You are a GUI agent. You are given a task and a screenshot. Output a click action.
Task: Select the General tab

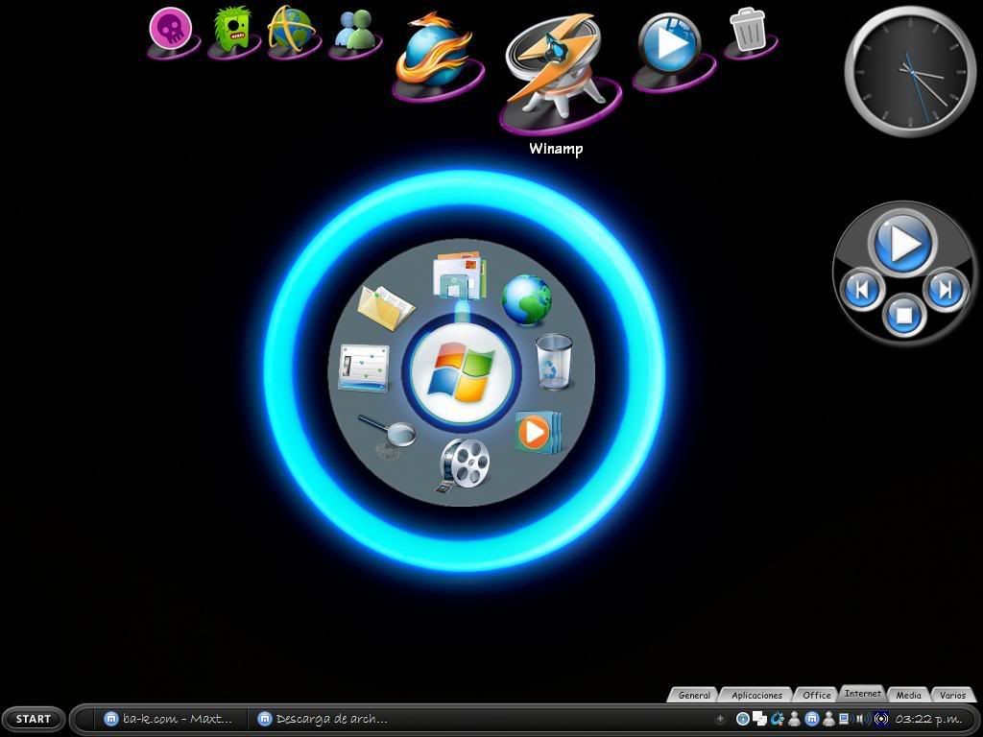pos(693,695)
